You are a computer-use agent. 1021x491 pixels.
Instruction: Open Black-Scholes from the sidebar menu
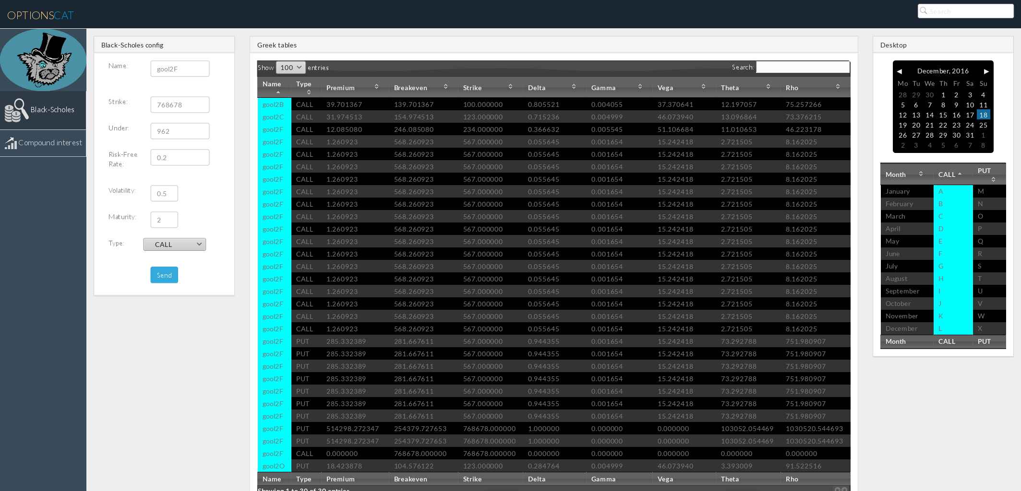point(52,109)
